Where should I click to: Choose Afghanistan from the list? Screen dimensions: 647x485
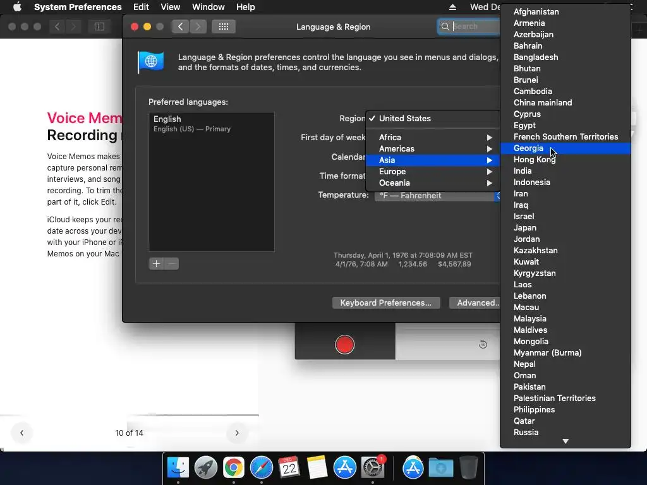click(x=565, y=11)
